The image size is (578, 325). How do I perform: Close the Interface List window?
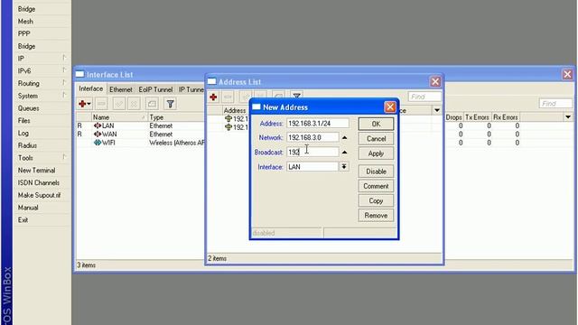(x=567, y=74)
